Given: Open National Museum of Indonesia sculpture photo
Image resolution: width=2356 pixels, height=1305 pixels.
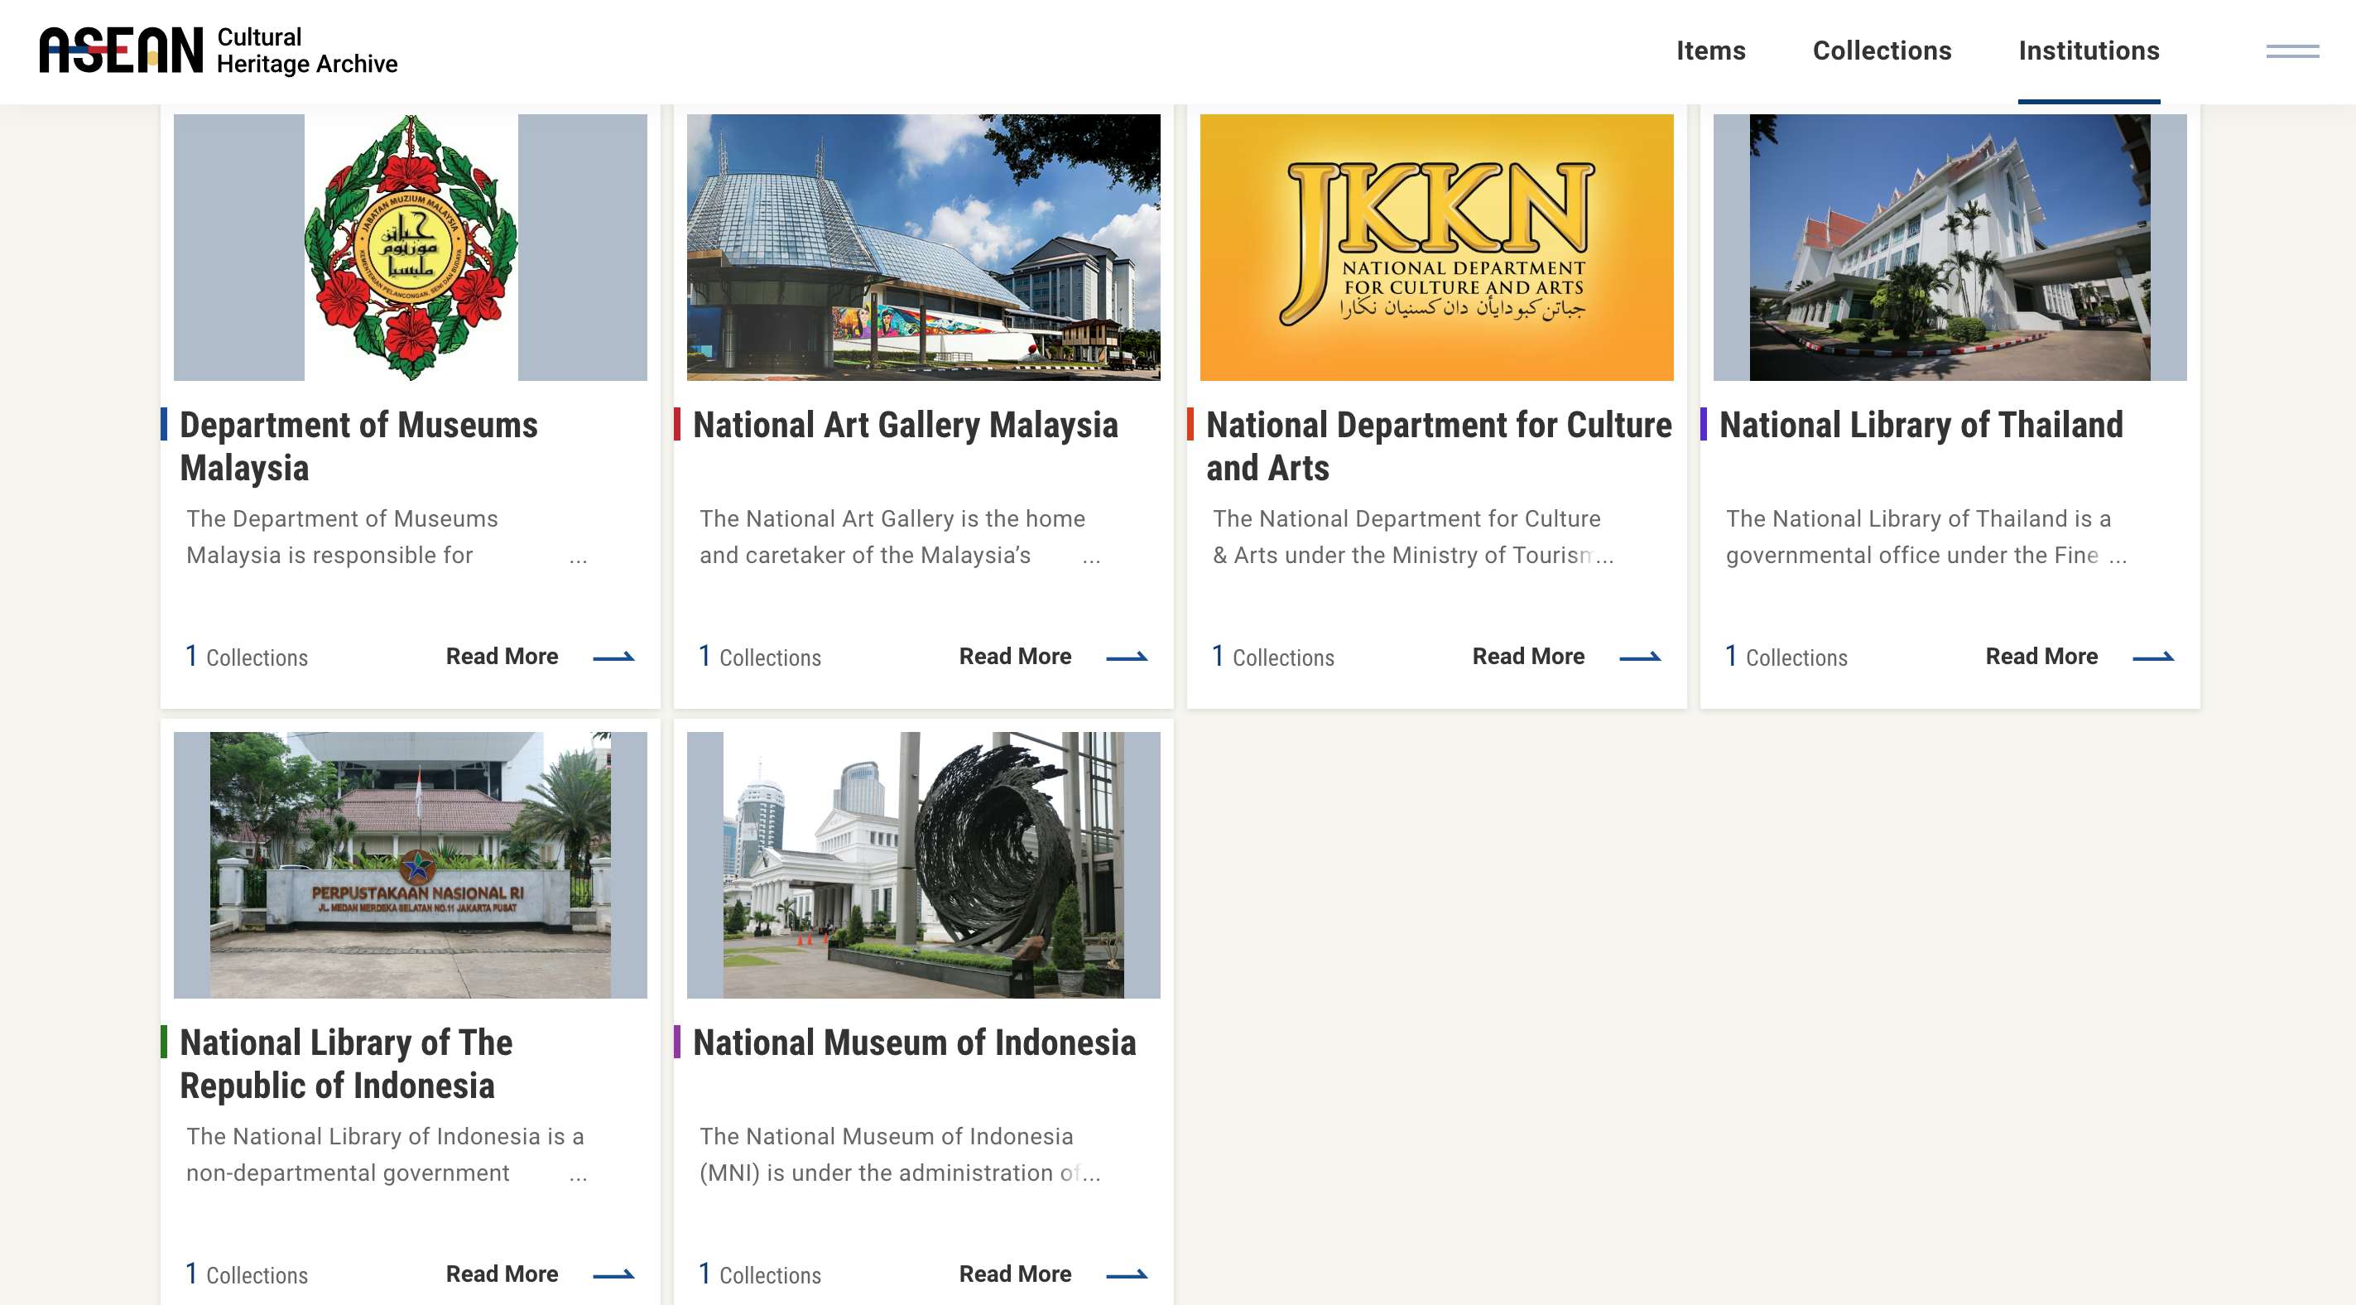Looking at the screenshot, I should [924, 864].
